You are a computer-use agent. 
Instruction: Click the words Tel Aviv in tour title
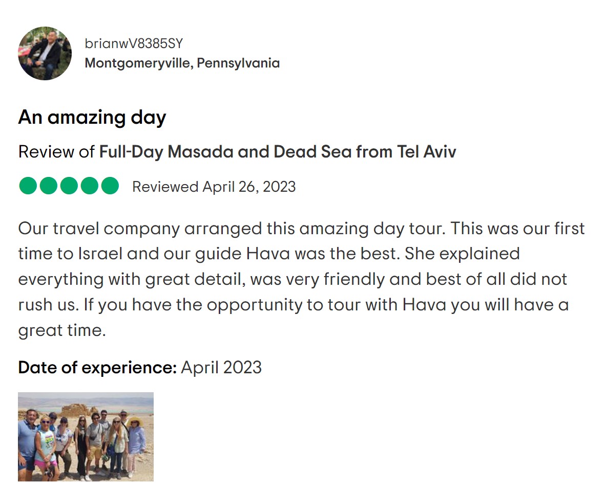click(427, 152)
